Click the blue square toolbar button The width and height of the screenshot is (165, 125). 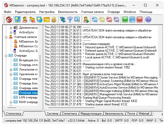click(x=132, y=19)
